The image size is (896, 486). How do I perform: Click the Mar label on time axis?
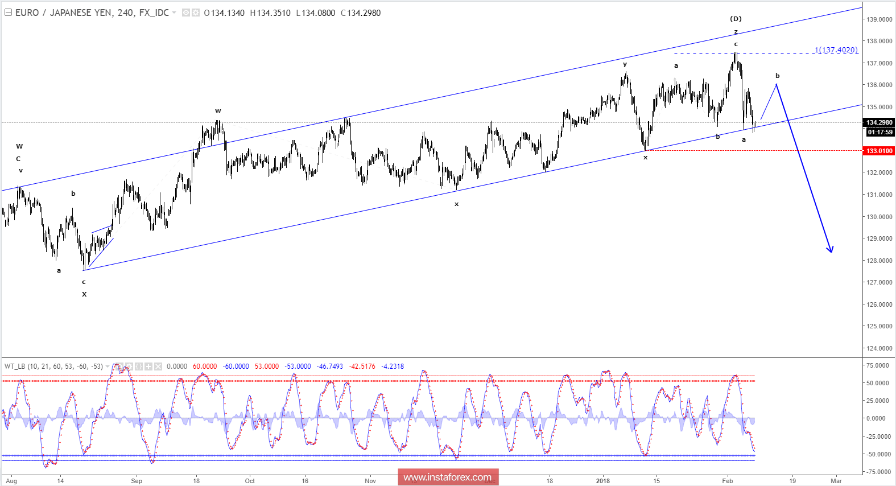836,481
